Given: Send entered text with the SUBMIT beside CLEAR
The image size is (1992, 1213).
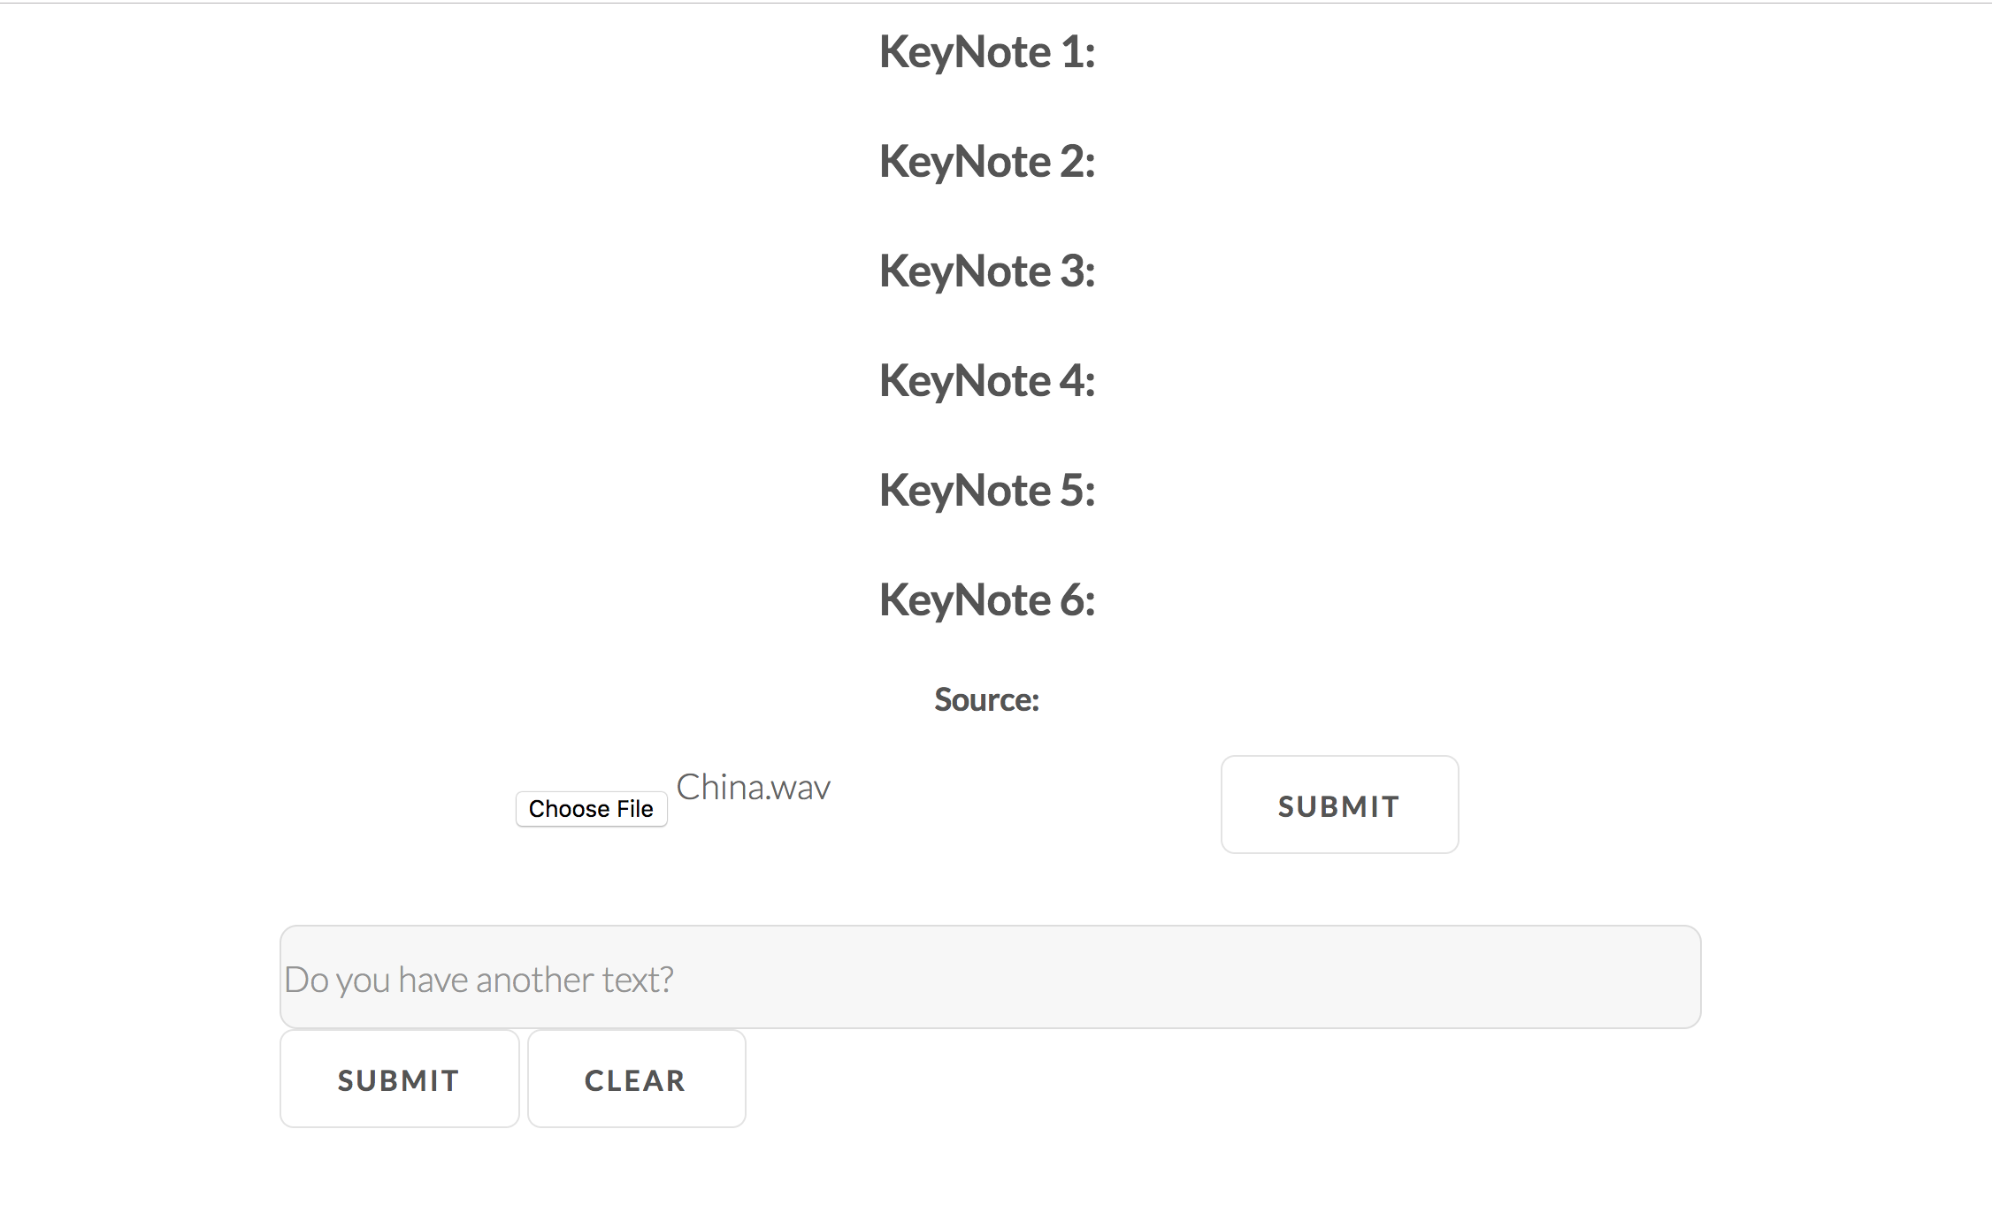Looking at the screenshot, I should [x=399, y=1079].
